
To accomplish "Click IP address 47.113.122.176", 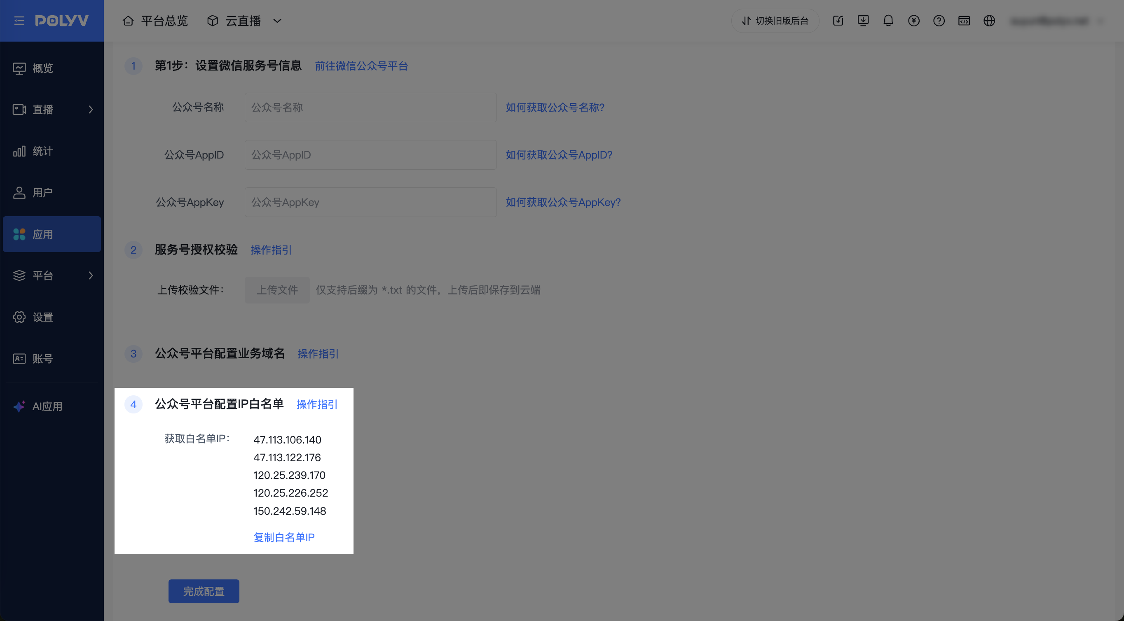I will tap(287, 458).
